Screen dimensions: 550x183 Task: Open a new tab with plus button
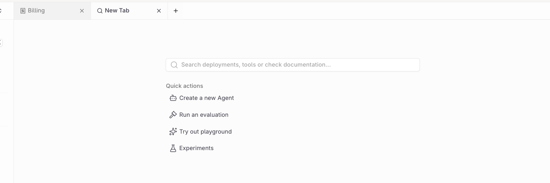tap(176, 11)
